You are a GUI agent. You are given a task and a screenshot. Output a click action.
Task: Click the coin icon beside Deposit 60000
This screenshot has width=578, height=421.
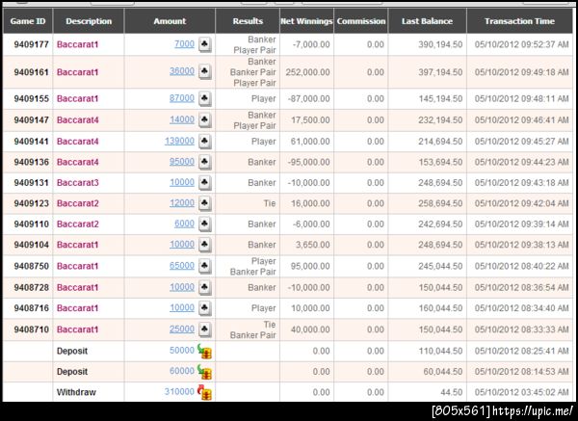204,372
